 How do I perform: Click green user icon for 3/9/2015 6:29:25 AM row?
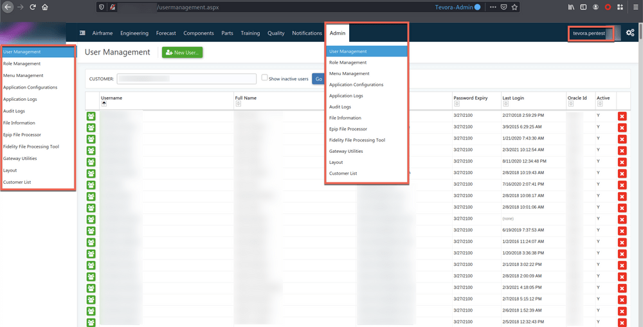pyautogui.click(x=91, y=128)
